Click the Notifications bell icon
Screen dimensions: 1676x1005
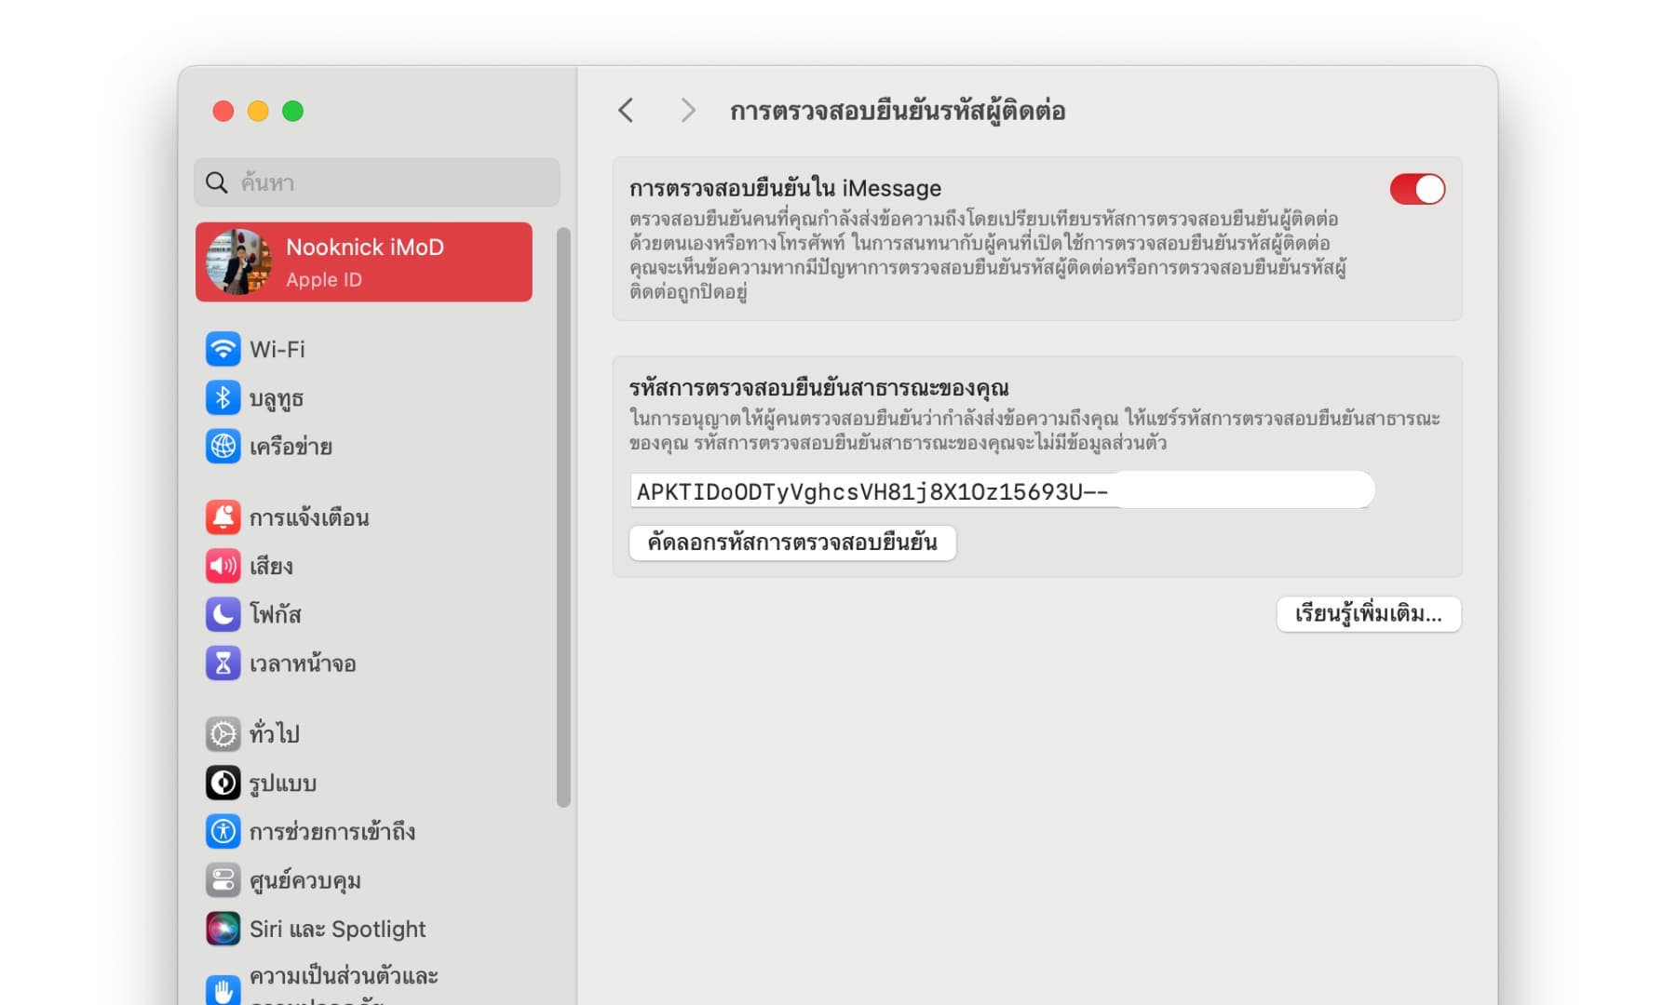223,517
